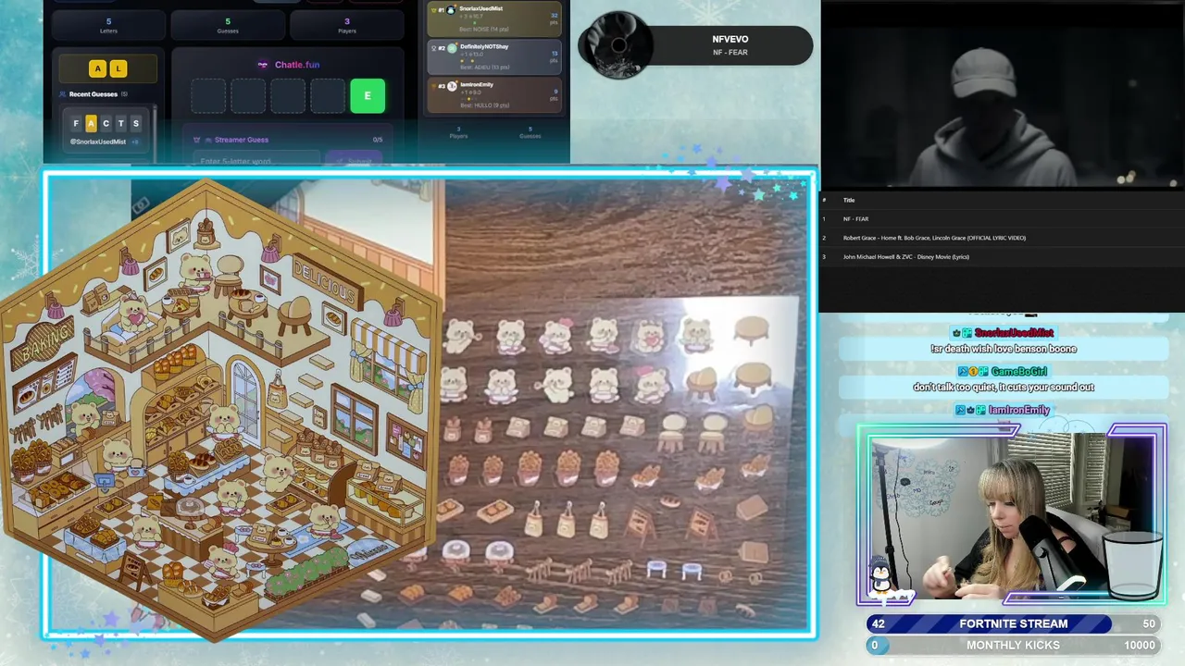
Task: Click the Streamer Guess label
Action: [242, 140]
